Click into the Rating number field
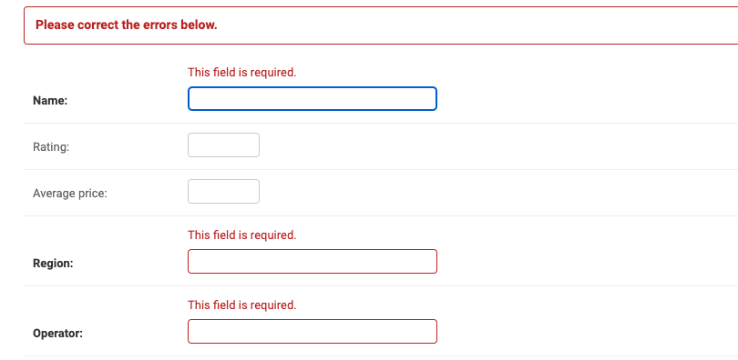 223,145
